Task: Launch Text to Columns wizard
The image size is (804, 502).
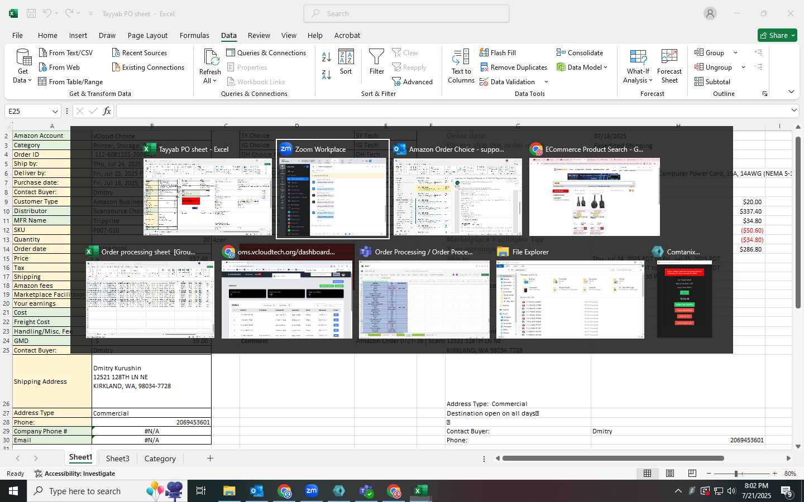Action: 461,66
